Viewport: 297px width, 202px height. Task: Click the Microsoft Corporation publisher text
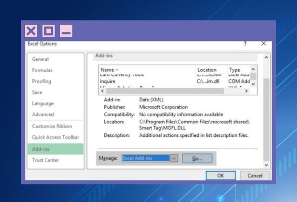164,107
